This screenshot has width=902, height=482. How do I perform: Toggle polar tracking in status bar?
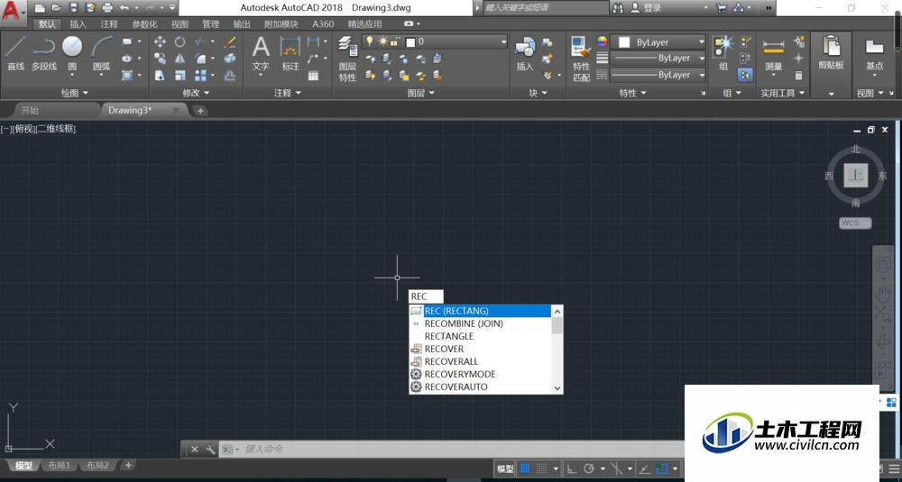point(588,468)
